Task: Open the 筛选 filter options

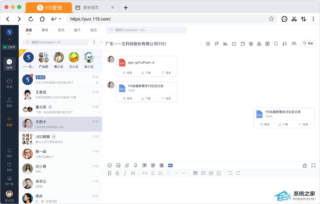Action: [308, 43]
